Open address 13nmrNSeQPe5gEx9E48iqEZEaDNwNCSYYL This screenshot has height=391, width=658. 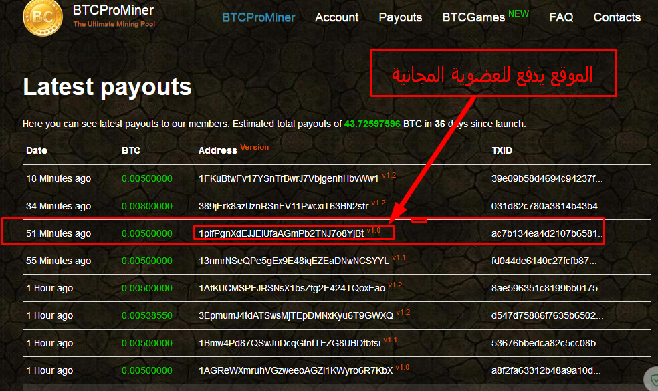(x=294, y=261)
